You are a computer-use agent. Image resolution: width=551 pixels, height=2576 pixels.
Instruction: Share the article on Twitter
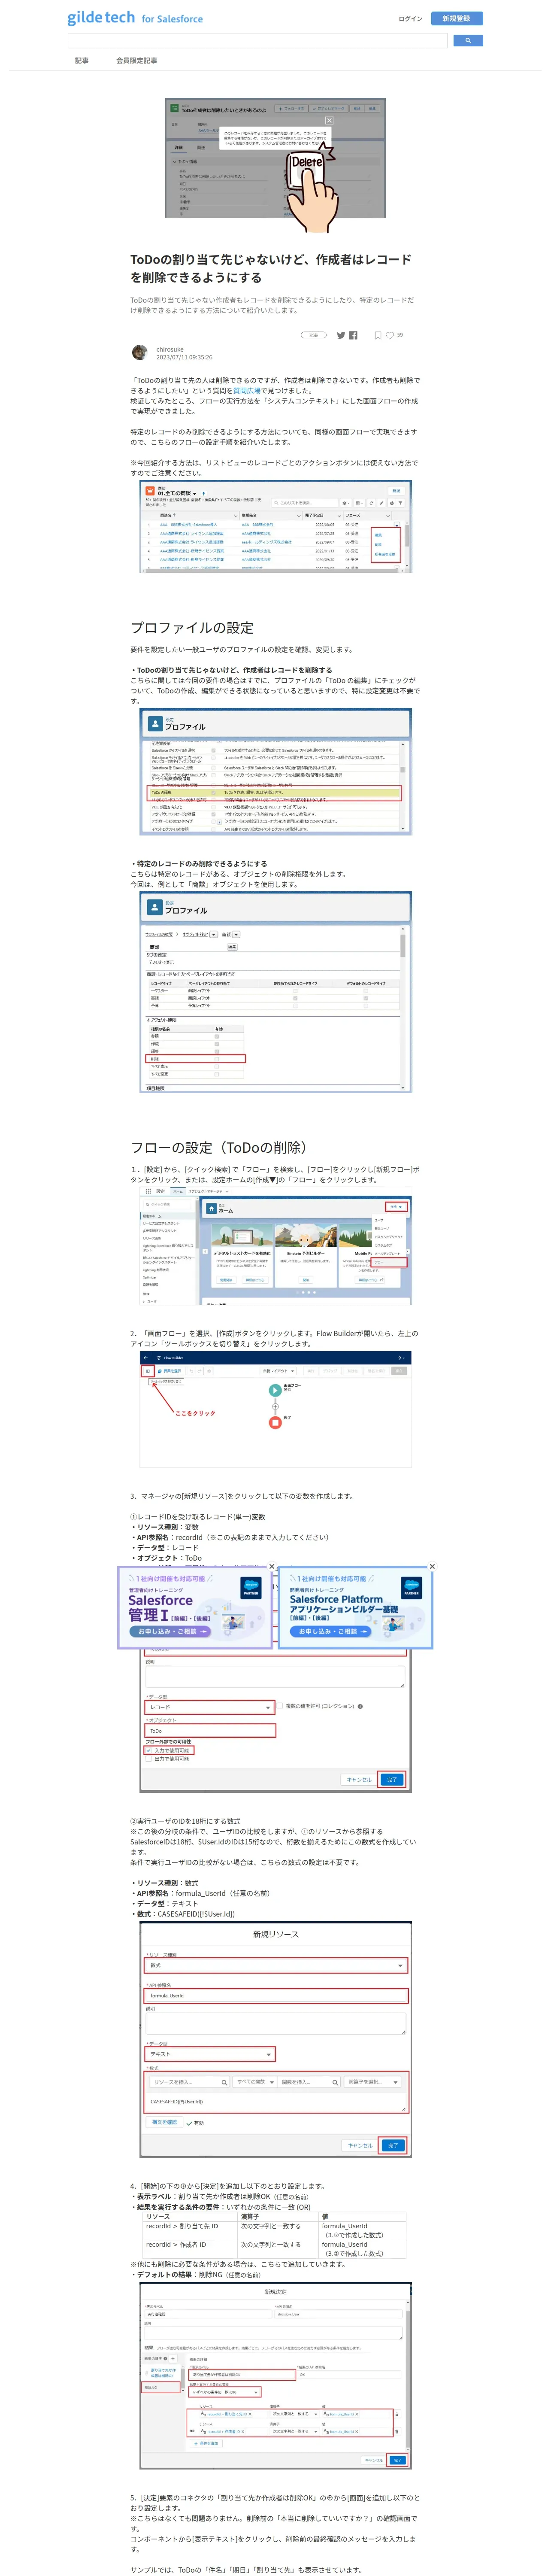pyautogui.click(x=341, y=335)
